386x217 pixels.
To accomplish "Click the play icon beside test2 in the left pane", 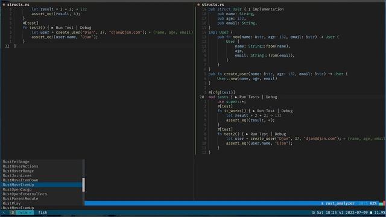I will [52, 28].
